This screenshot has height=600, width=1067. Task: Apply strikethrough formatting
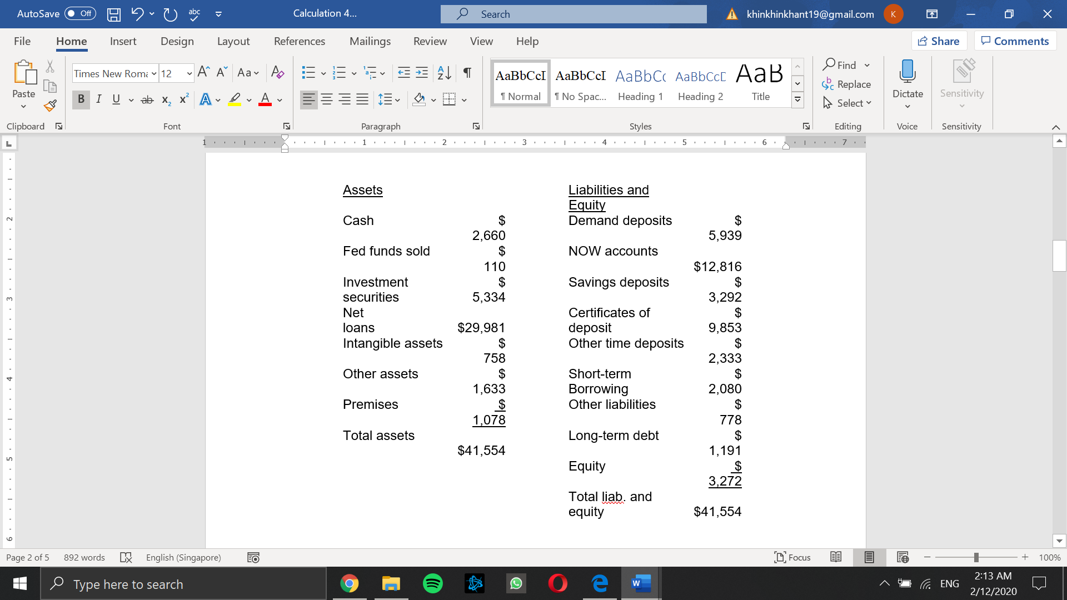tap(147, 99)
